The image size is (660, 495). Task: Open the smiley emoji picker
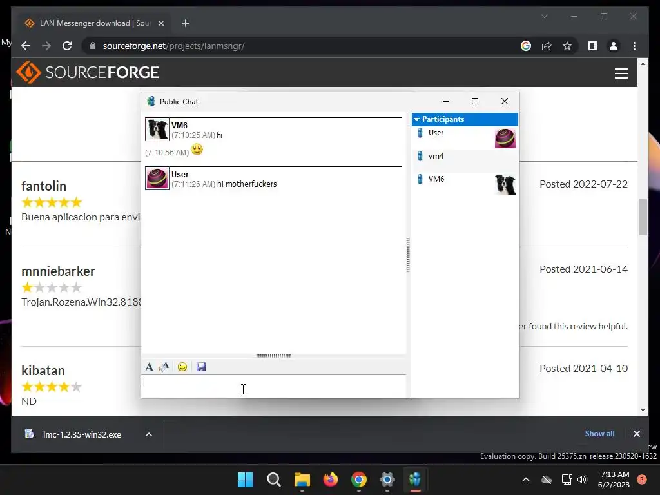(x=182, y=367)
